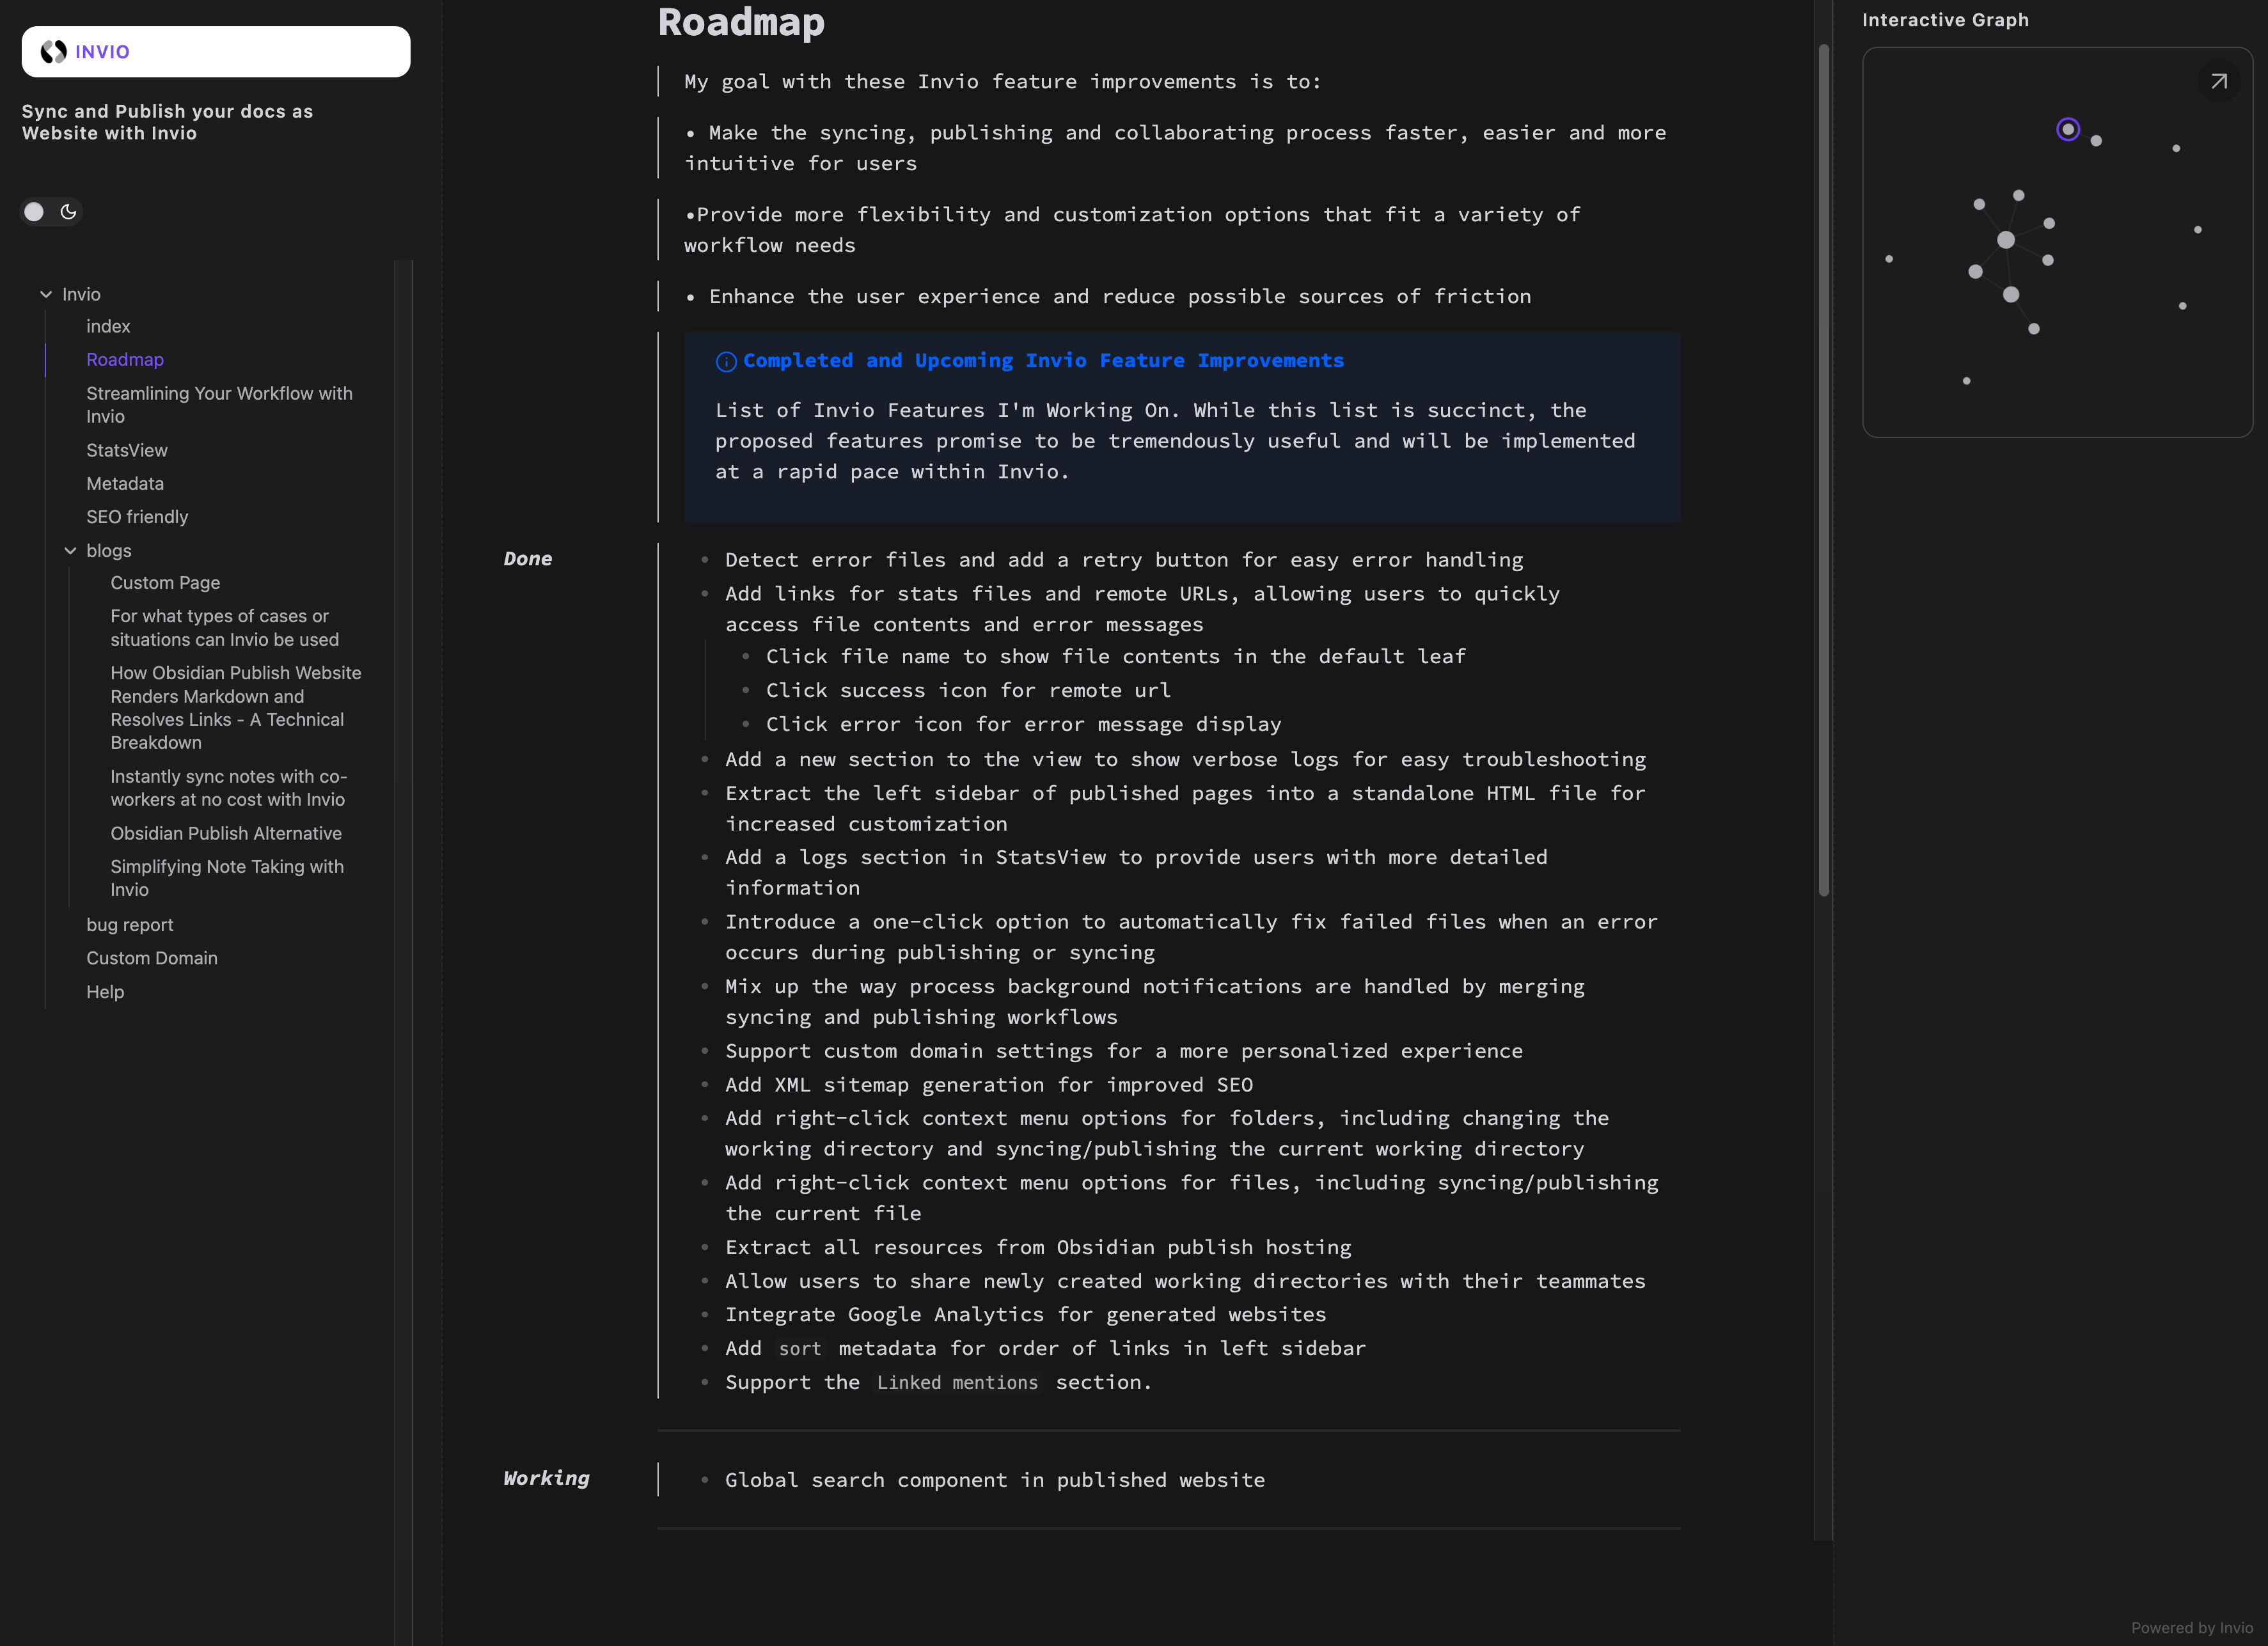Click the Interactive Graph heading
Image resolution: width=2268 pixels, height=1646 pixels.
pyautogui.click(x=1945, y=19)
